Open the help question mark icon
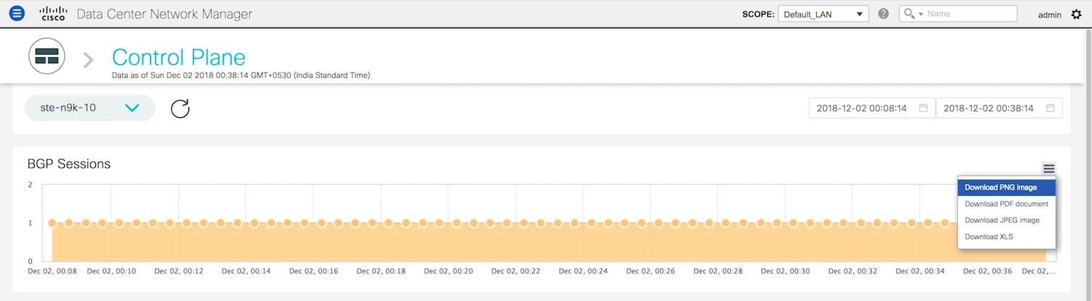Image resolution: width=1092 pixels, height=301 pixels. pyautogui.click(x=884, y=14)
